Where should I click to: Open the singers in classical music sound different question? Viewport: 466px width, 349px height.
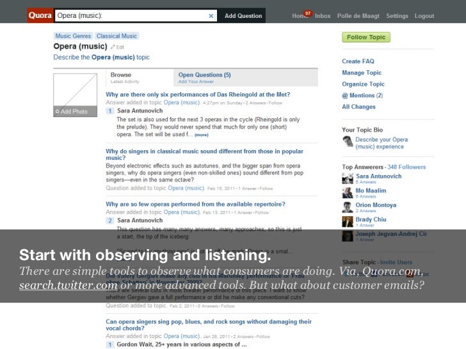click(x=204, y=154)
